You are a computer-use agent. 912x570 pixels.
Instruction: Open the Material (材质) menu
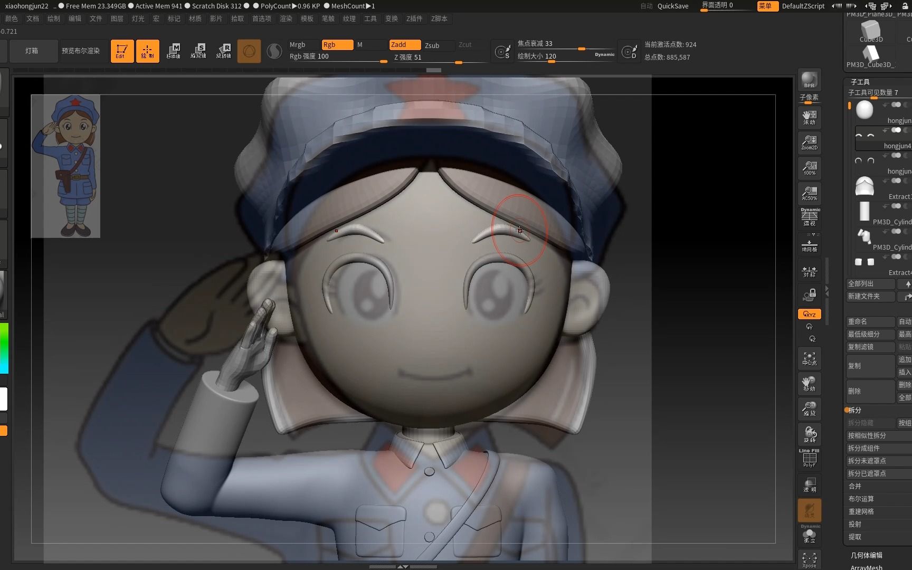pyautogui.click(x=195, y=18)
